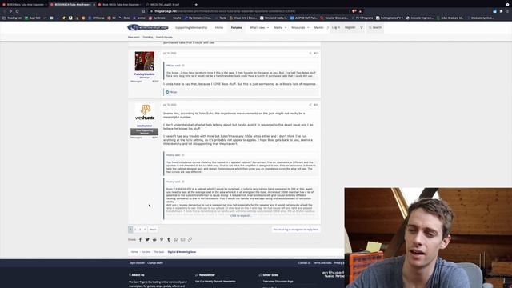Copy thread link chain icon

(190, 239)
